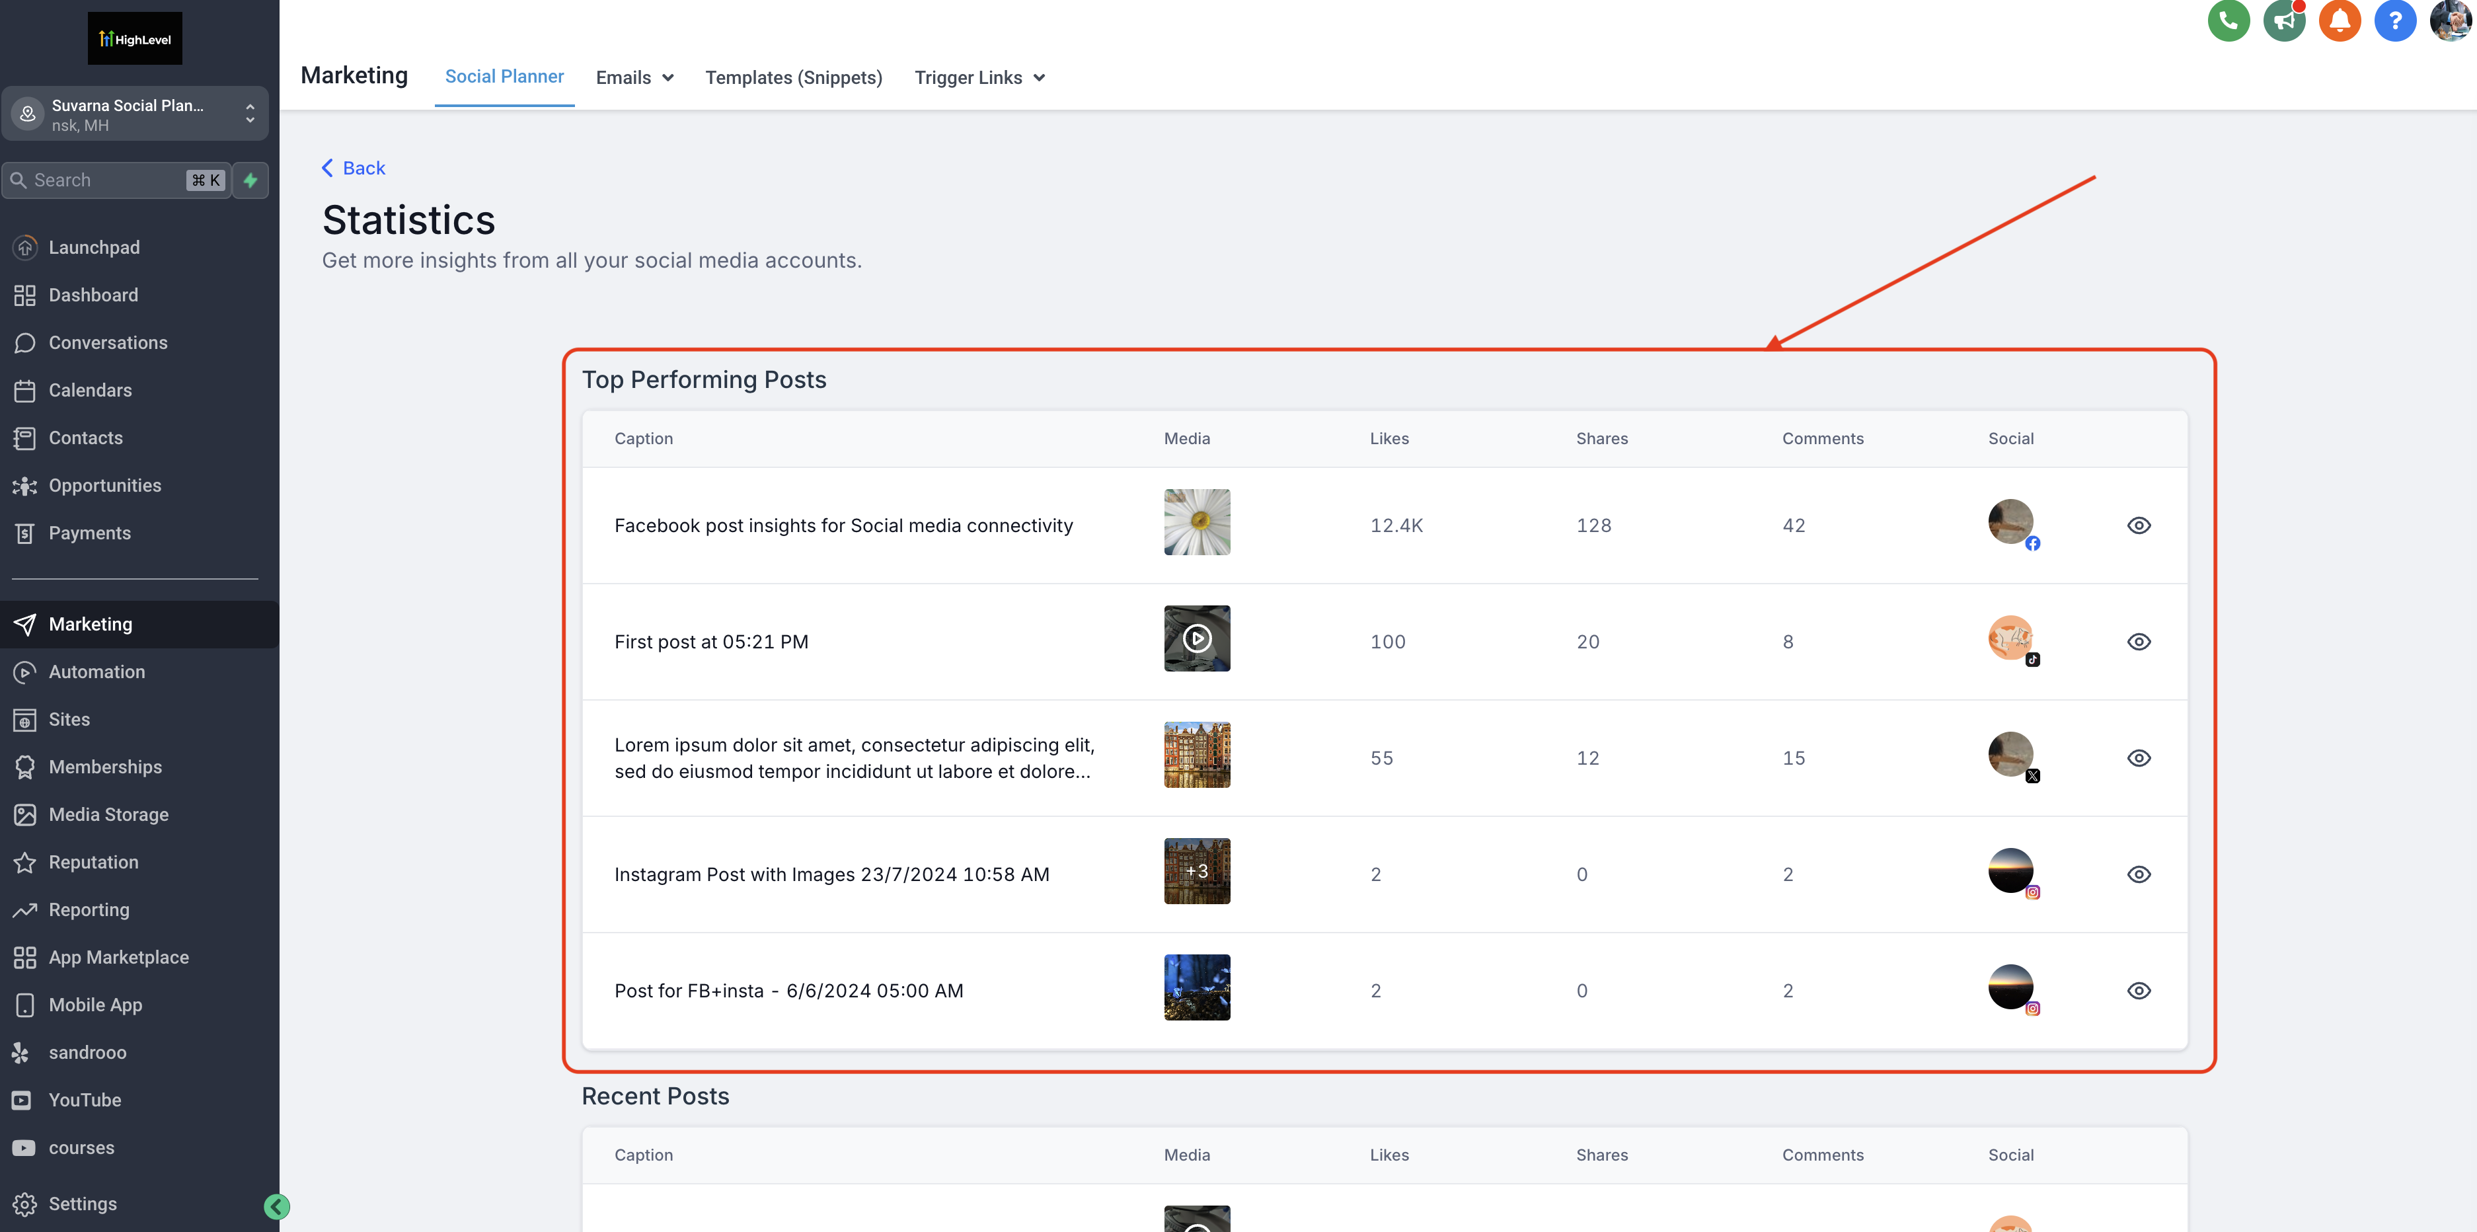Open blue thumbnail of FB+insta post
This screenshot has height=1232, width=2477.
point(1196,987)
